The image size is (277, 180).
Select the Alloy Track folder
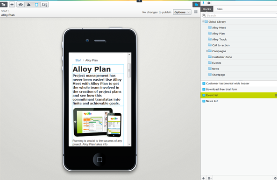click(219, 39)
